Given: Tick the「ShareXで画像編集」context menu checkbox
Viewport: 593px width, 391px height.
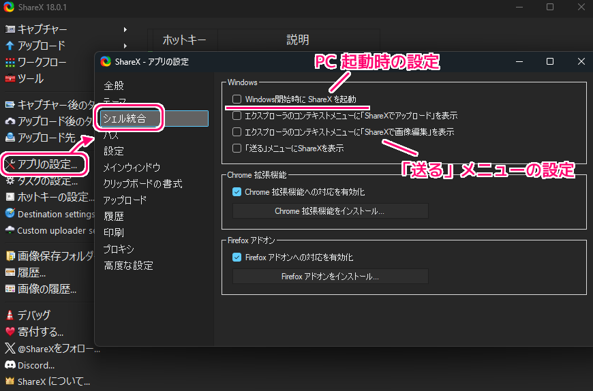Looking at the screenshot, I should [x=237, y=132].
